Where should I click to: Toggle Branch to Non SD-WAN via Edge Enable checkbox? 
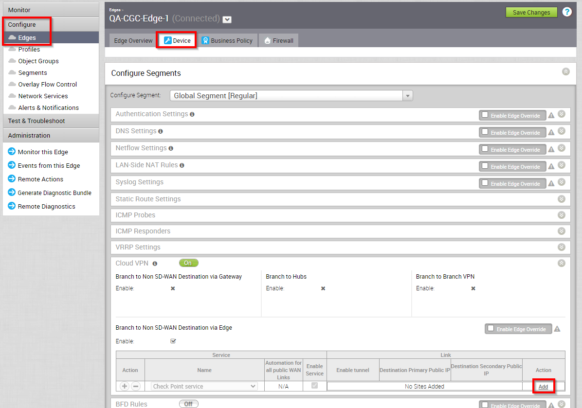coord(173,341)
